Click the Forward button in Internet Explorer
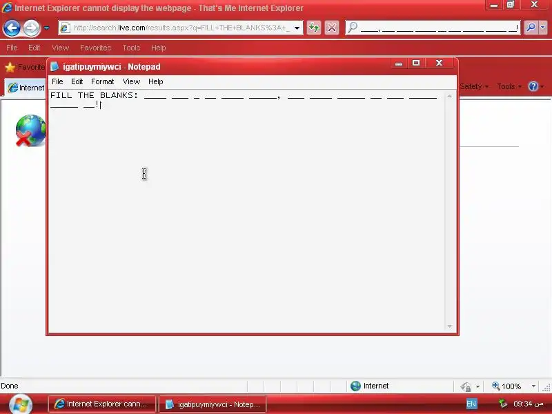The height and width of the screenshot is (414, 552). [x=32, y=28]
